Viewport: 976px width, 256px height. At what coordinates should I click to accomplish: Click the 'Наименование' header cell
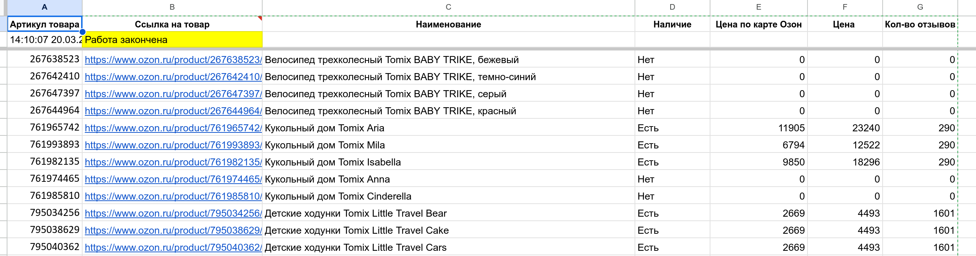coord(448,24)
